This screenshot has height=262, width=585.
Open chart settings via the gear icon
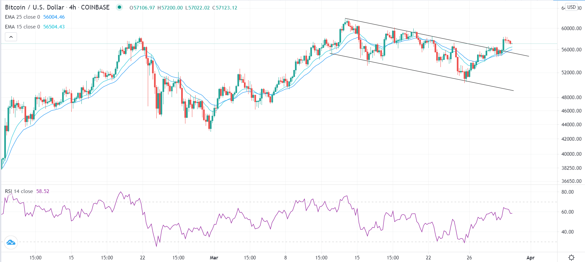click(572, 257)
